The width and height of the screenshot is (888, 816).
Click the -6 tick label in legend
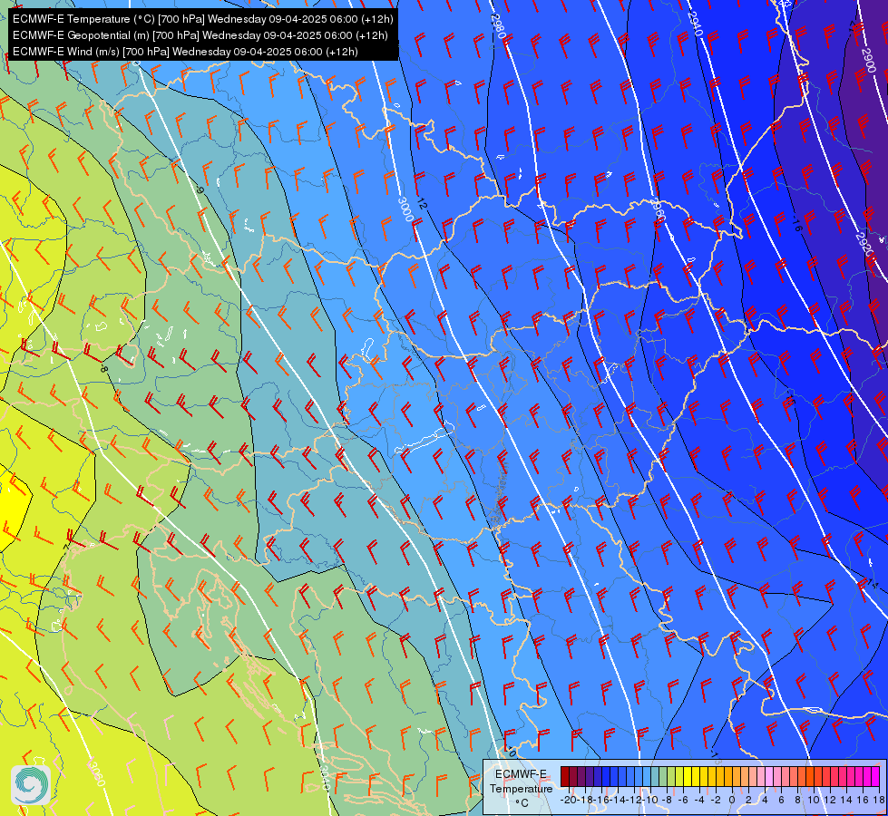point(682,800)
